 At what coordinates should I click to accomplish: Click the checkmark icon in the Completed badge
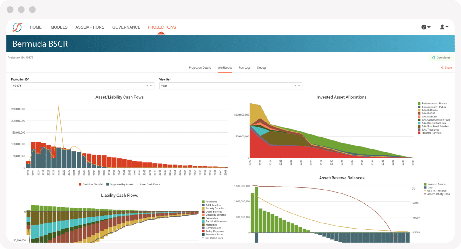tap(433, 58)
